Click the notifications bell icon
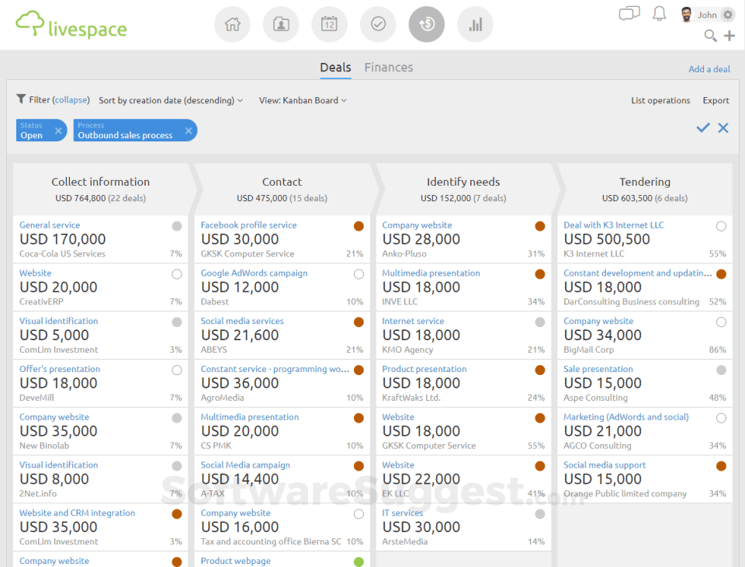This screenshot has height=567, width=745. tap(659, 13)
